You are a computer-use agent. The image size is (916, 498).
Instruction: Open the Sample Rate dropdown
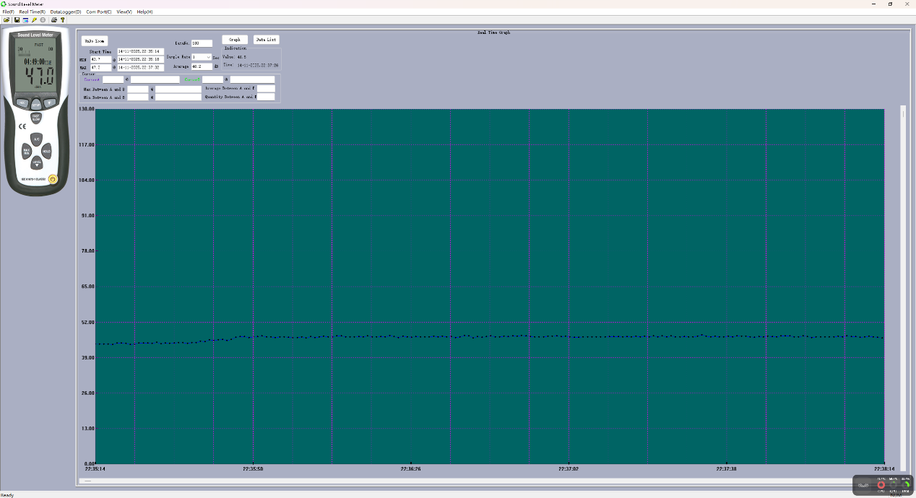pos(208,57)
